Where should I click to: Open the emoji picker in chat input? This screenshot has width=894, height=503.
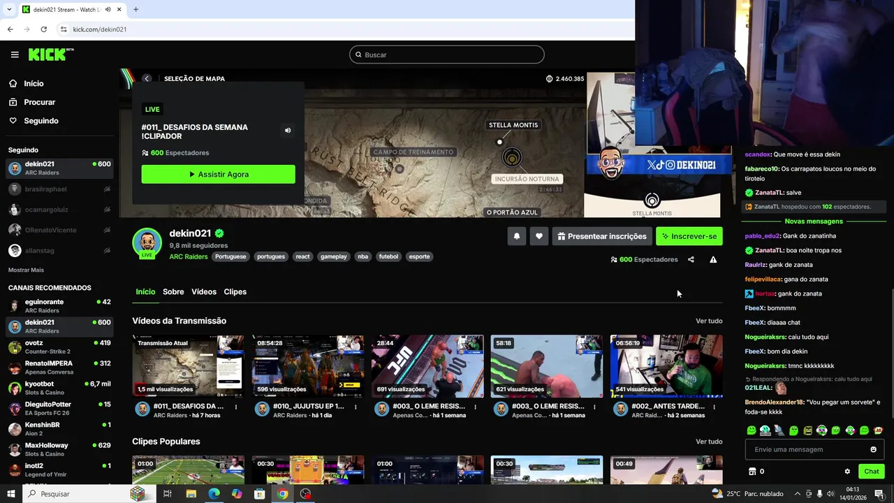873,449
